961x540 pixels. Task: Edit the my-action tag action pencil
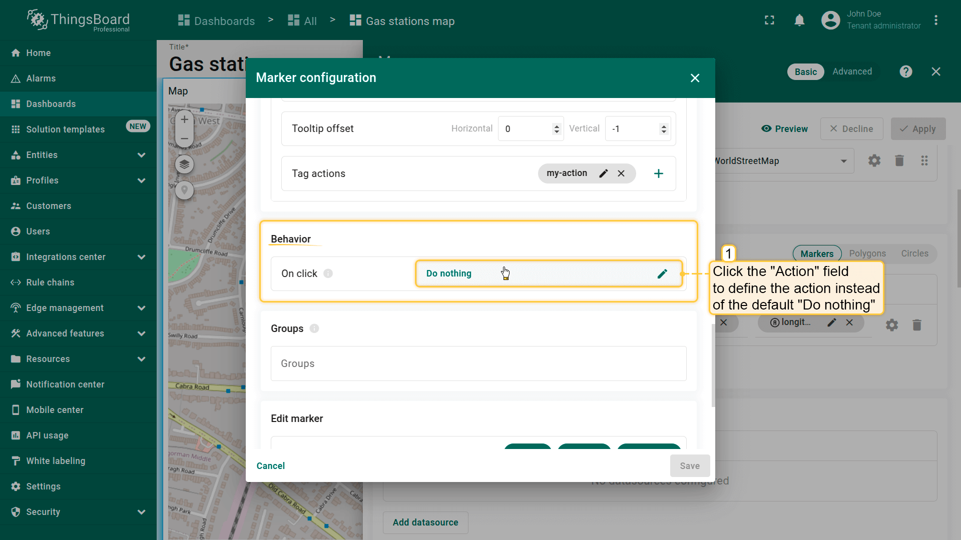604,173
